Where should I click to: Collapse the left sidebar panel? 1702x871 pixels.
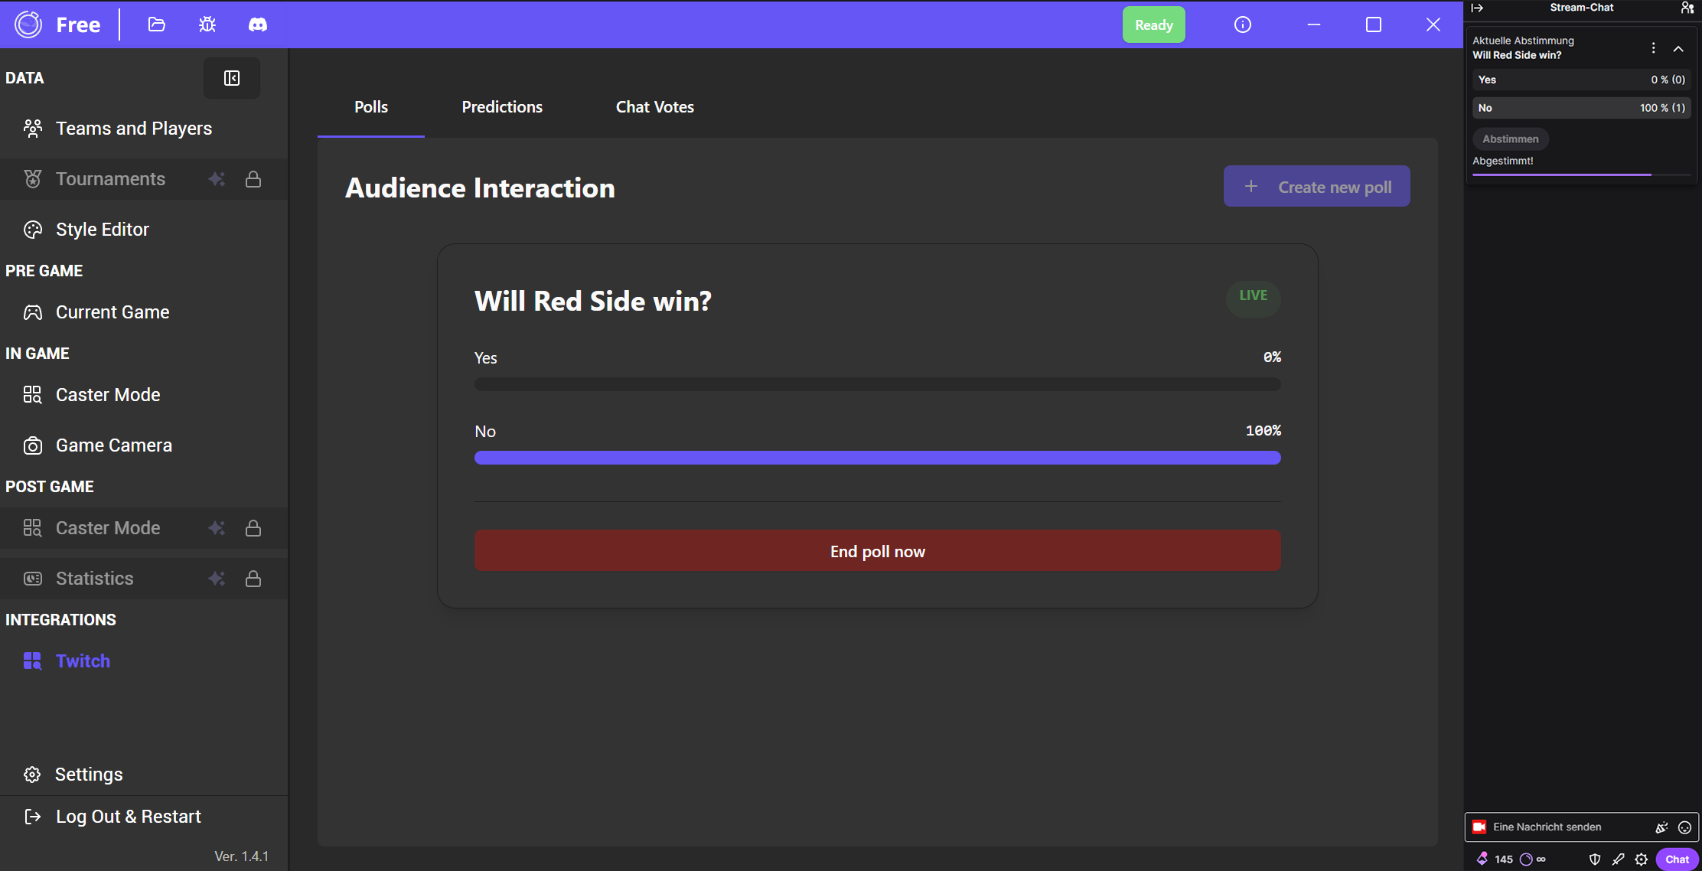[232, 78]
